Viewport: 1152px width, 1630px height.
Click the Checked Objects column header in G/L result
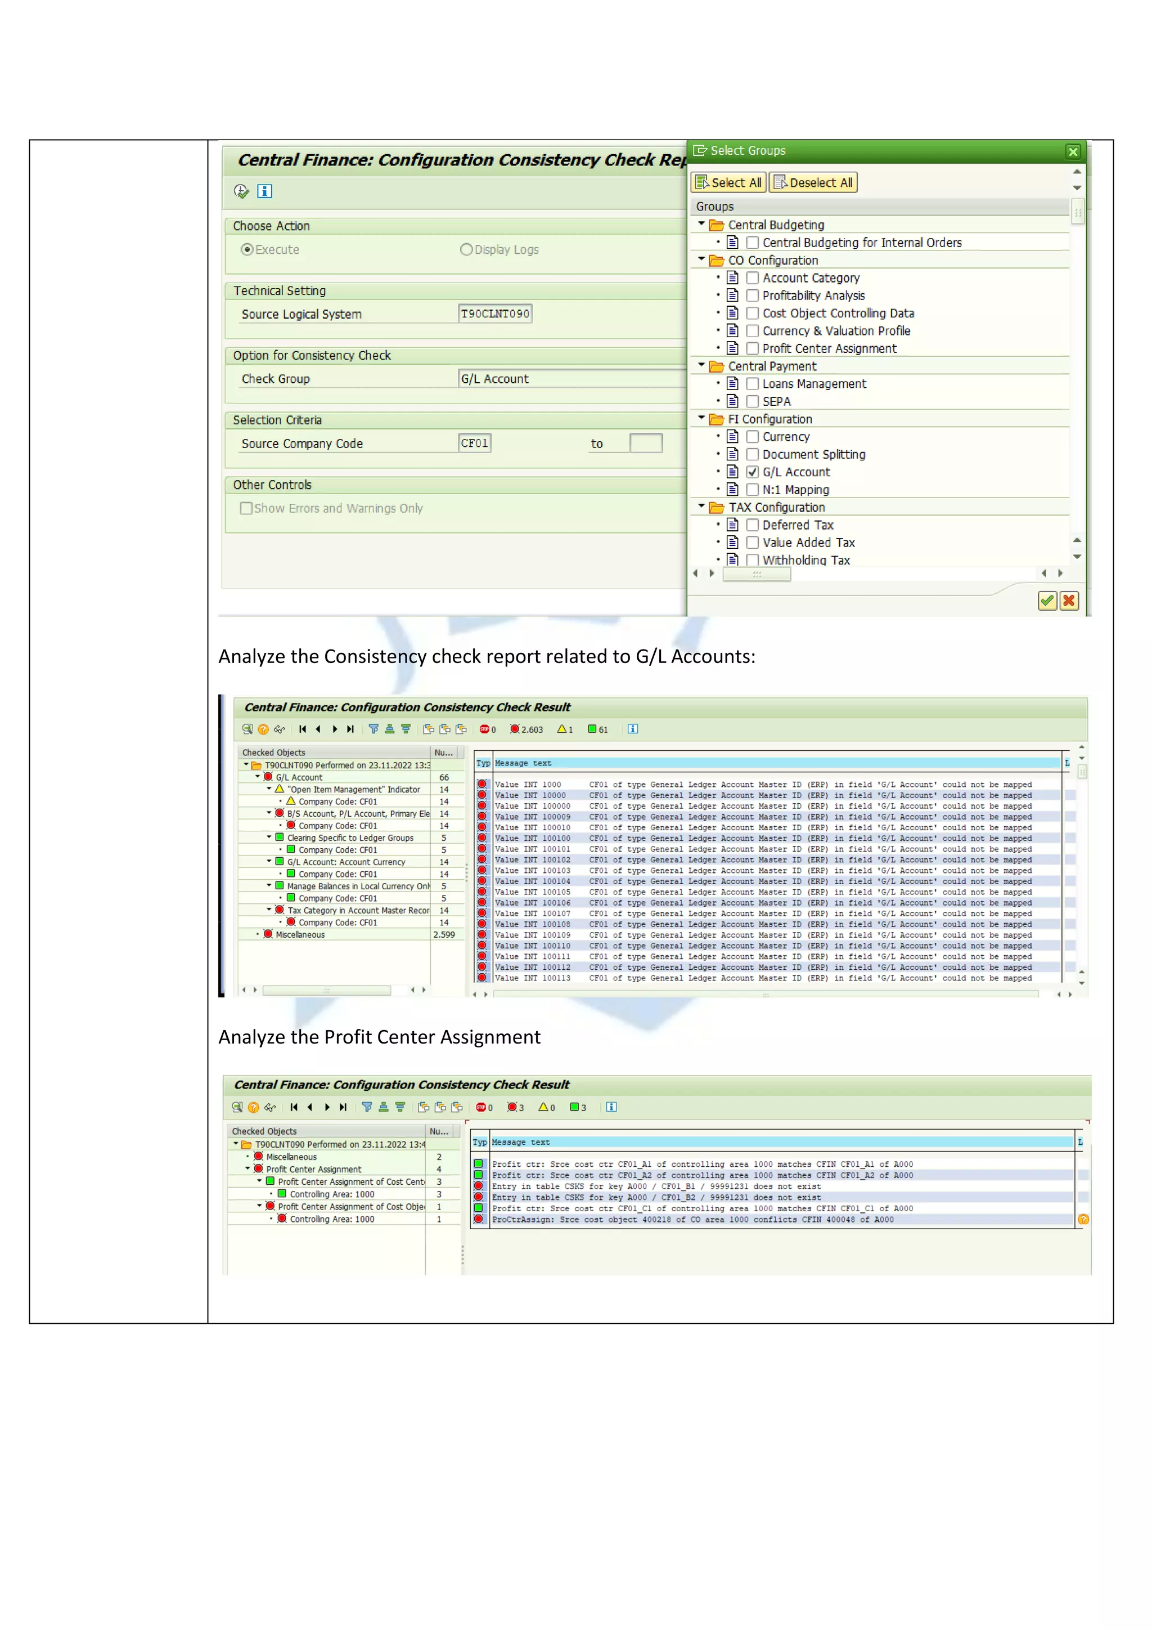[334, 752]
